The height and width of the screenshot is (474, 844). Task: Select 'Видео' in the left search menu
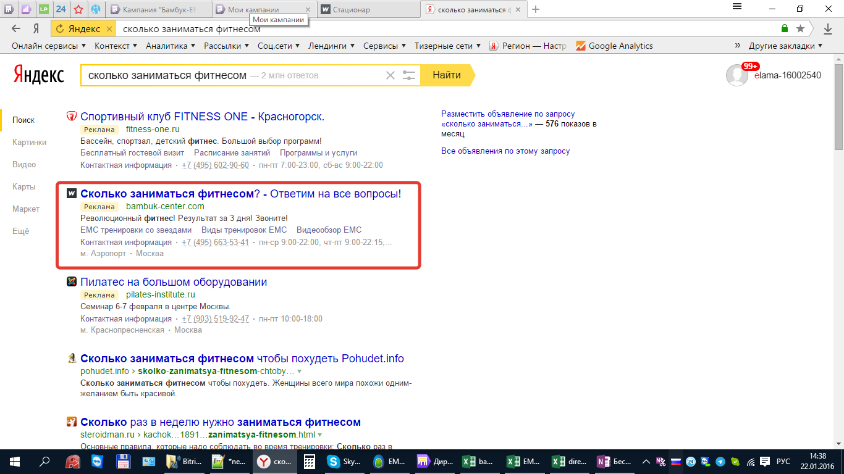coord(24,164)
